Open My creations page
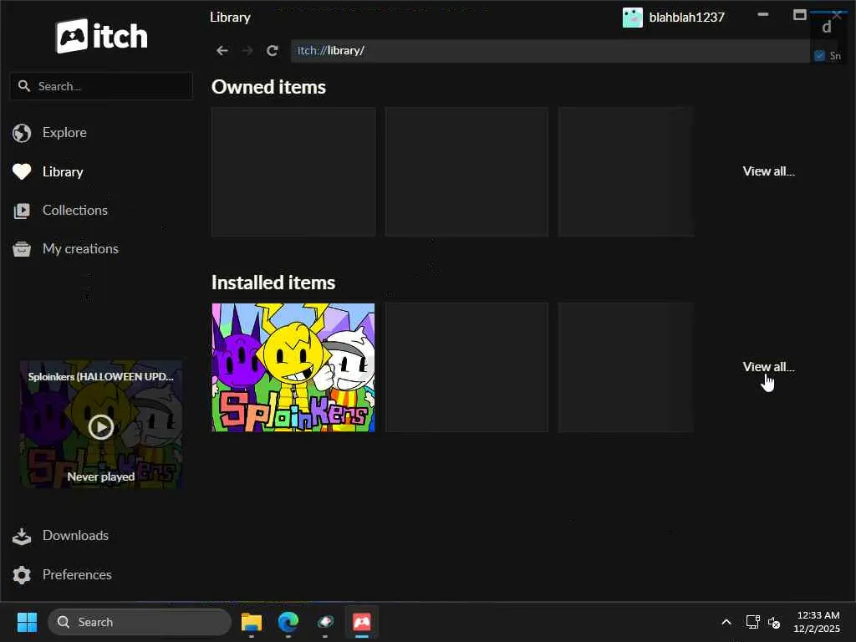856x642 pixels. 80,249
